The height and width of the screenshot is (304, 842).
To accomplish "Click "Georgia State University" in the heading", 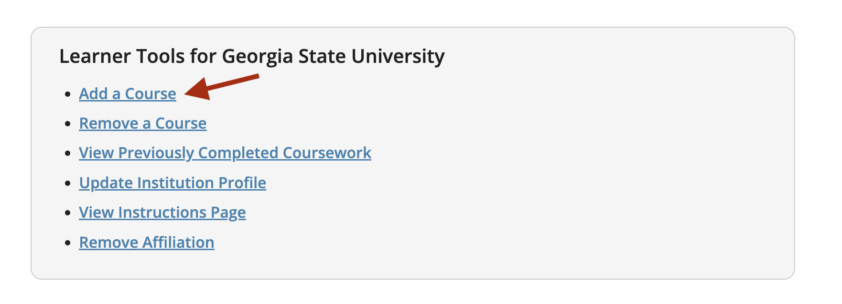I will pos(333,56).
